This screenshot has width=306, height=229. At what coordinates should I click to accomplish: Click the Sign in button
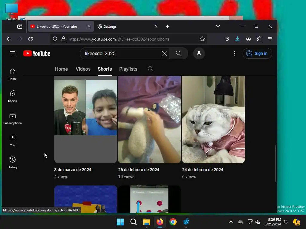point(257,53)
